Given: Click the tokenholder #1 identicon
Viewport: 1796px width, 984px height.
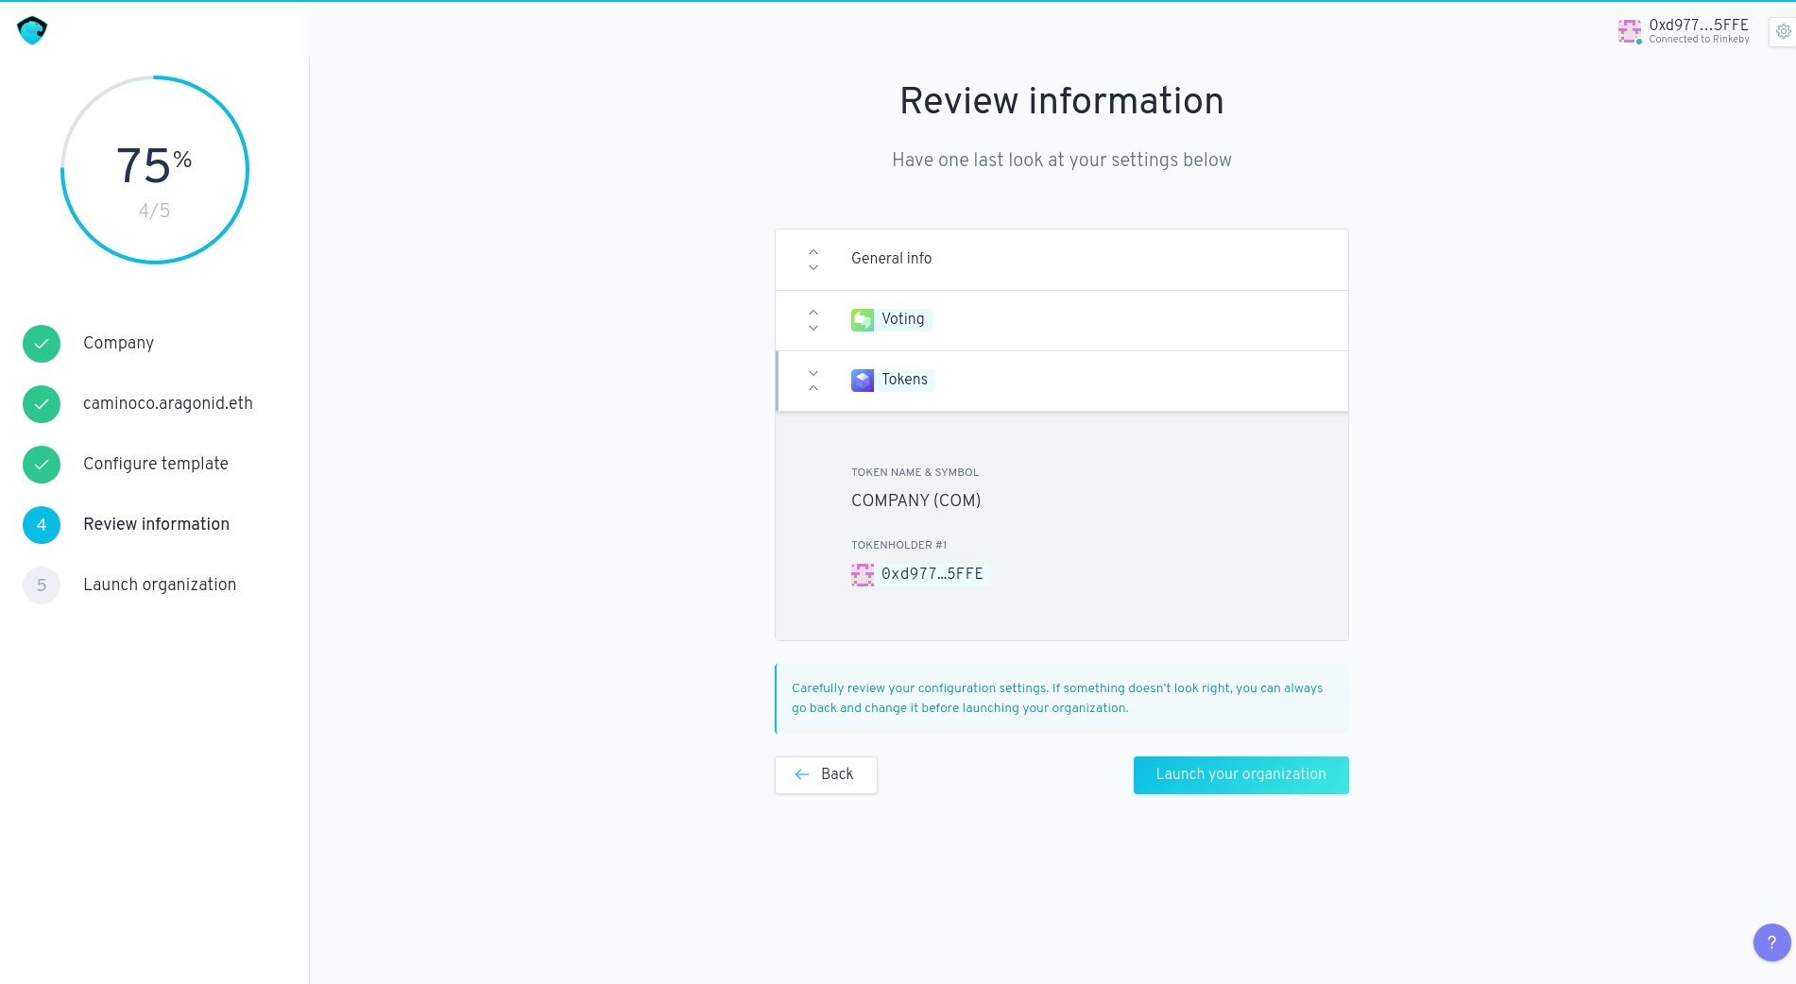Looking at the screenshot, I should pyautogui.click(x=863, y=574).
